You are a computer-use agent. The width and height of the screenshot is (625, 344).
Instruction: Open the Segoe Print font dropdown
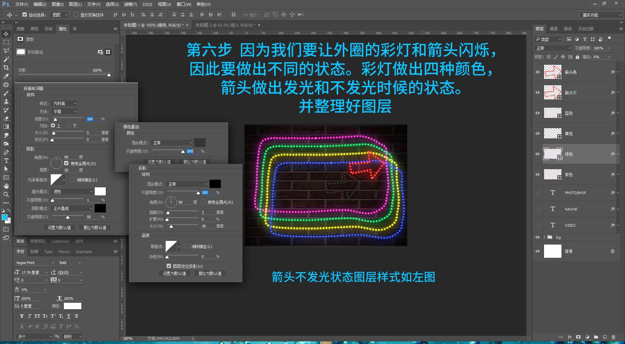tap(35, 263)
